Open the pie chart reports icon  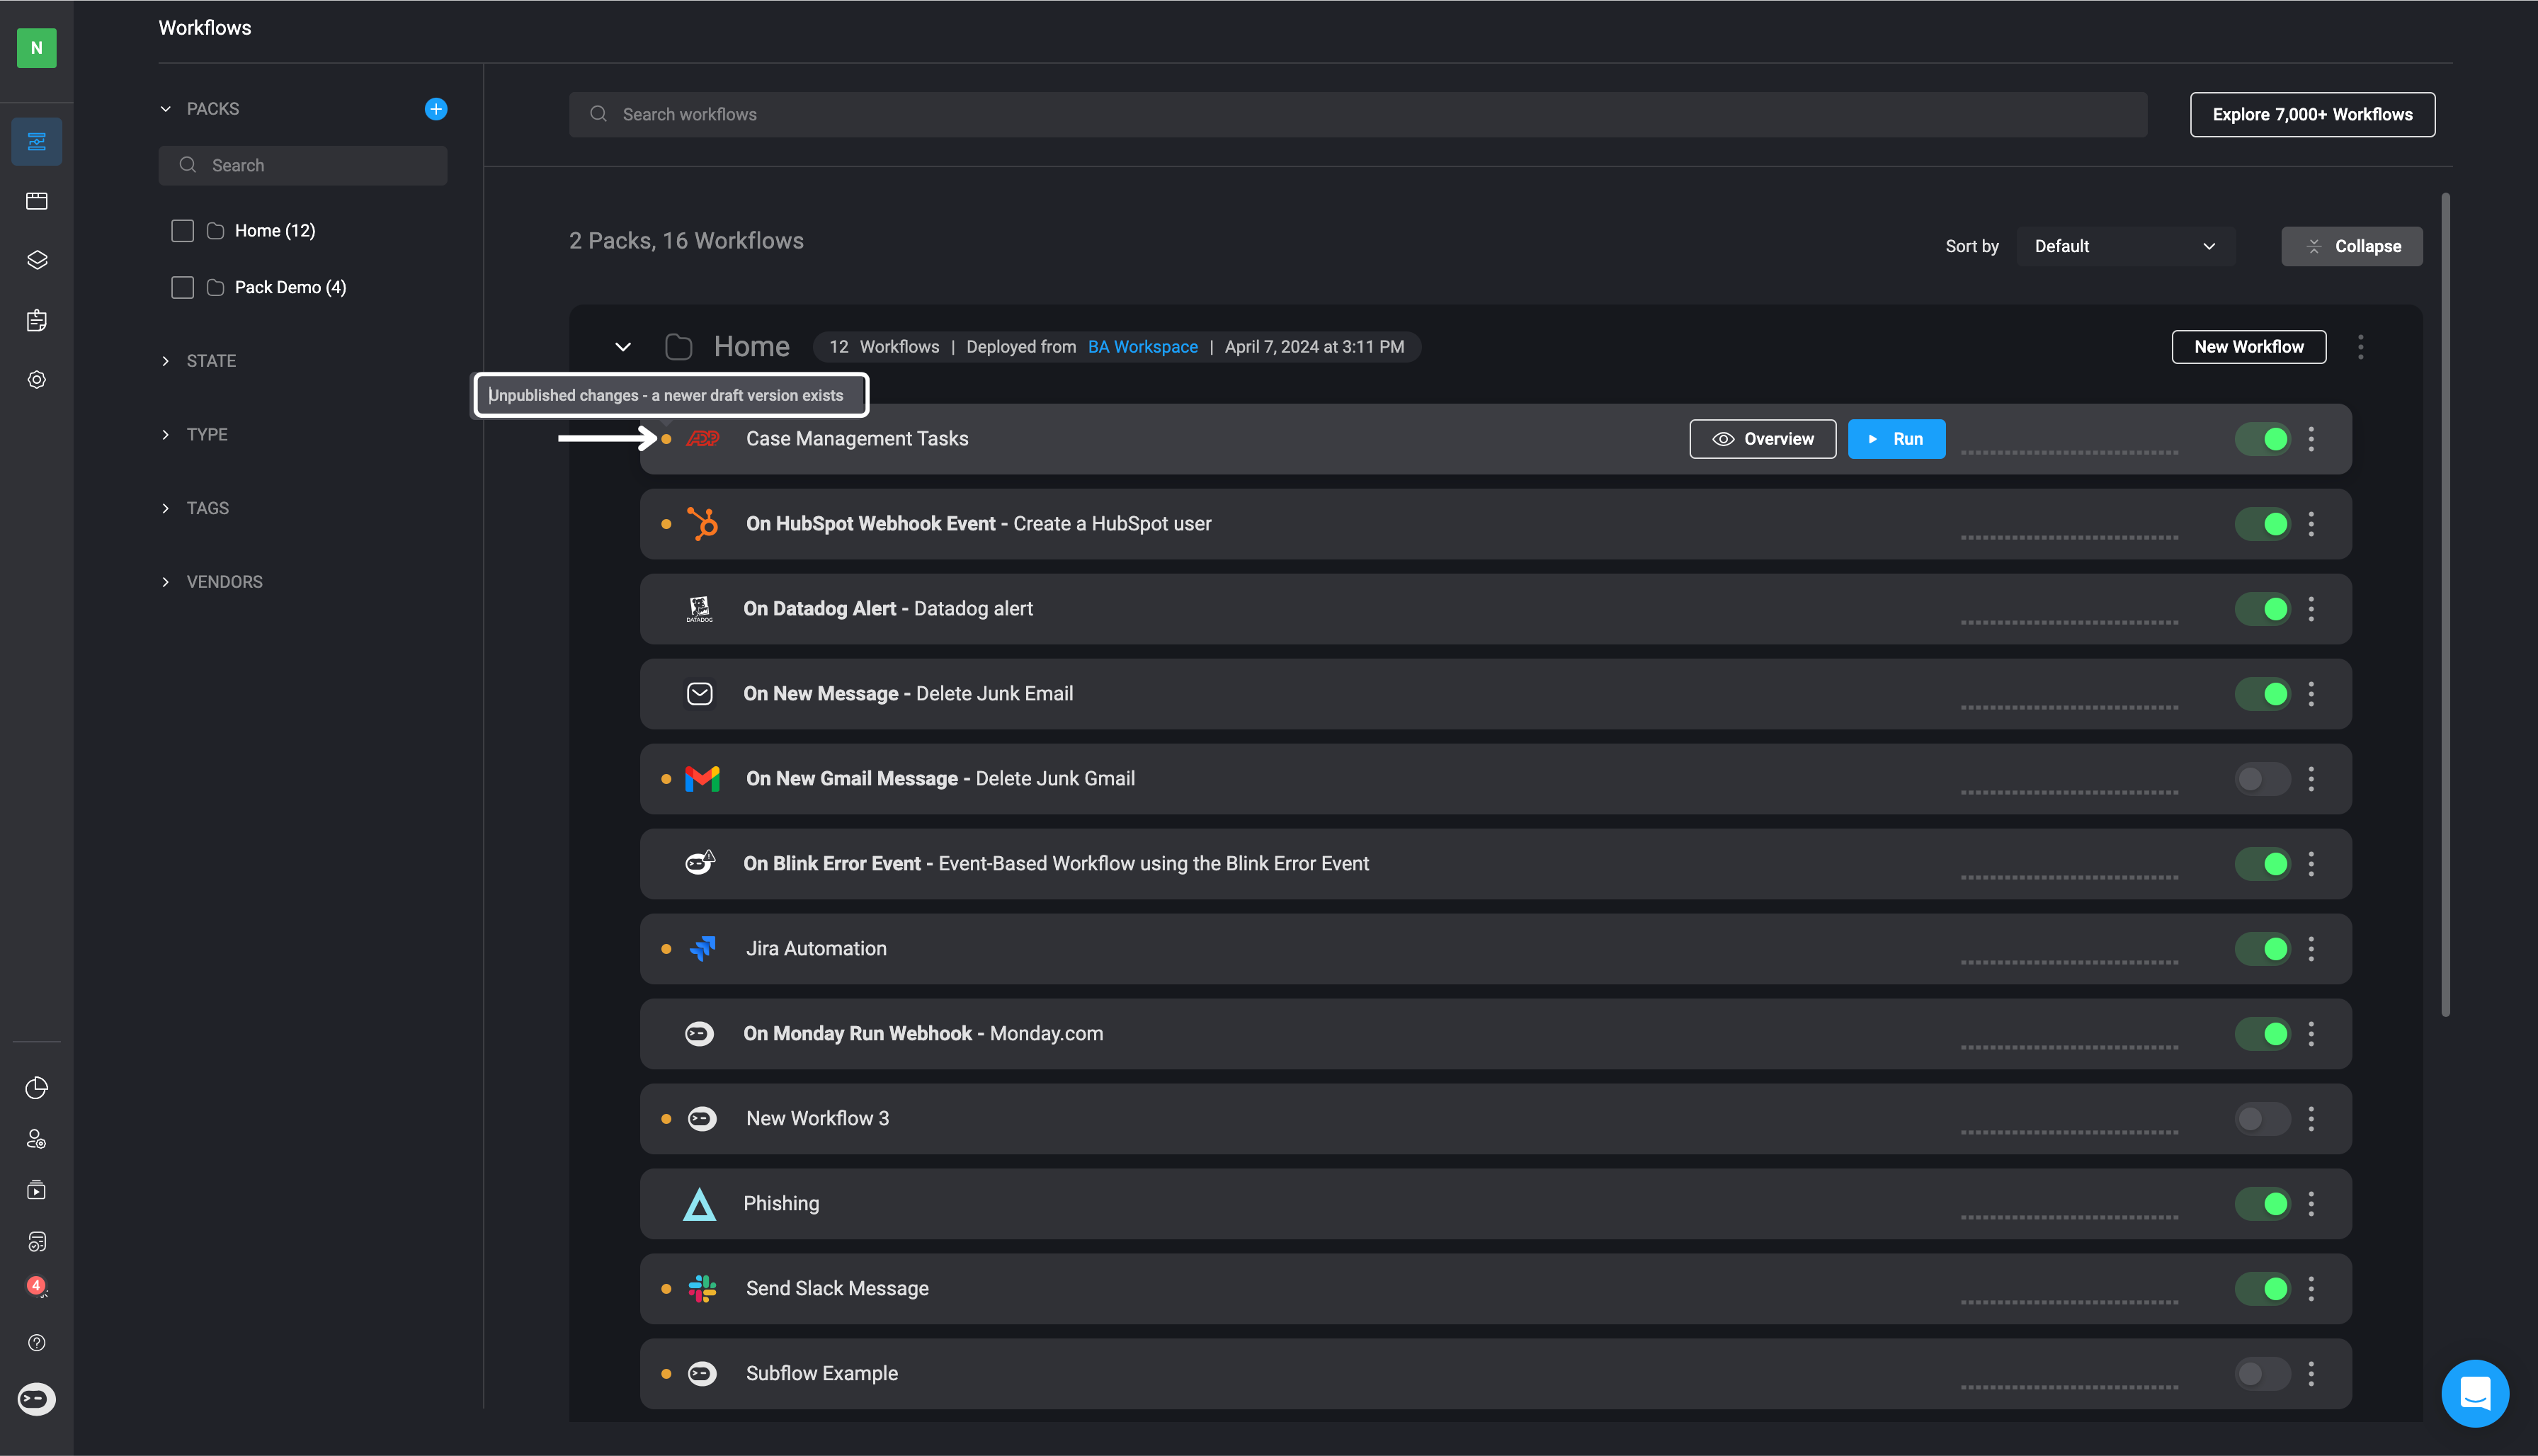(37, 1088)
